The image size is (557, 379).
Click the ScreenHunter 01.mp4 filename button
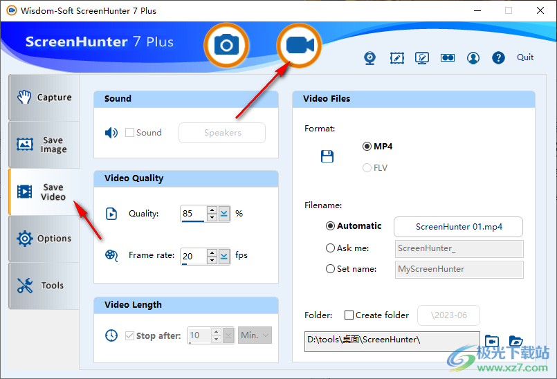[x=458, y=227]
